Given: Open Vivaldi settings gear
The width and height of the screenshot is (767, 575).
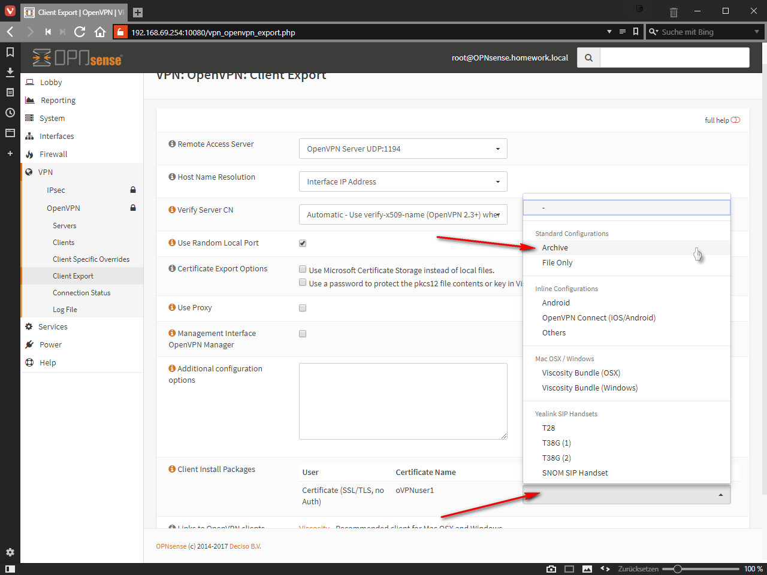Looking at the screenshot, I should point(10,552).
